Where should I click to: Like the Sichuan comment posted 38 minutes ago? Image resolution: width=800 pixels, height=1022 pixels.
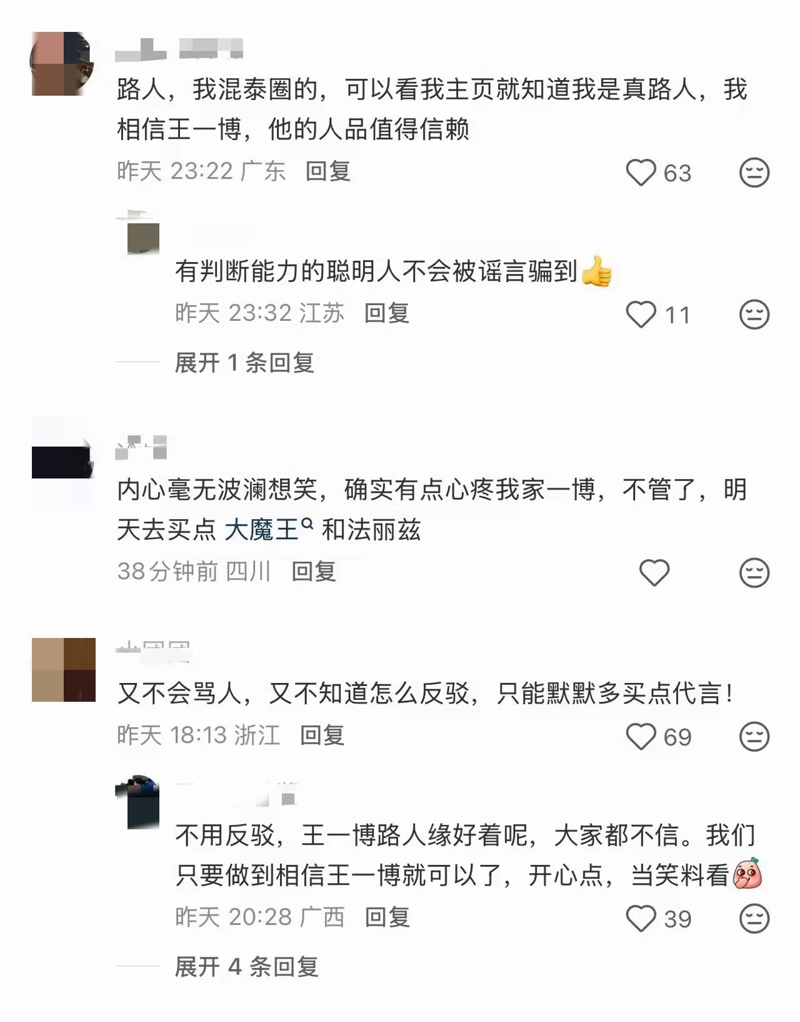coord(654,572)
